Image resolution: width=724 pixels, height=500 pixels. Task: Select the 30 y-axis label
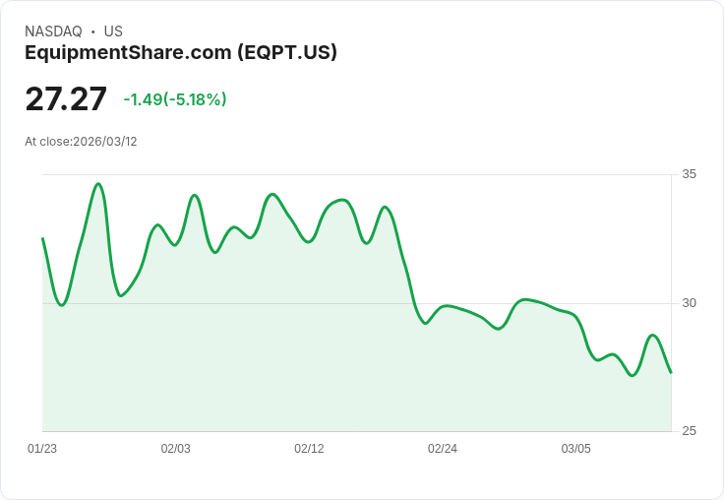point(689,302)
